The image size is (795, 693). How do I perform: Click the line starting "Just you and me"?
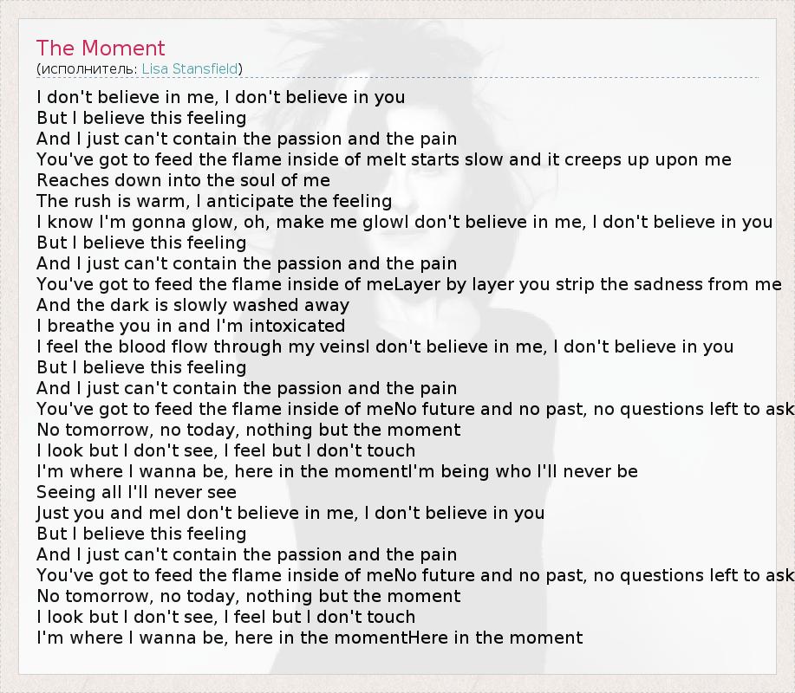click(290, 513)
